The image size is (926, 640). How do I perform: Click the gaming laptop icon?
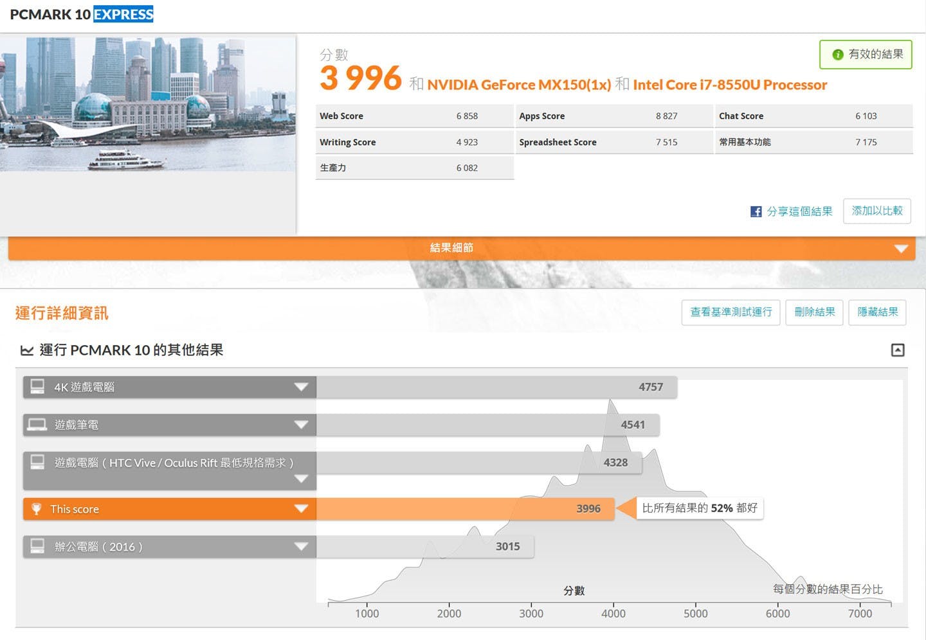tap(37, 425)
